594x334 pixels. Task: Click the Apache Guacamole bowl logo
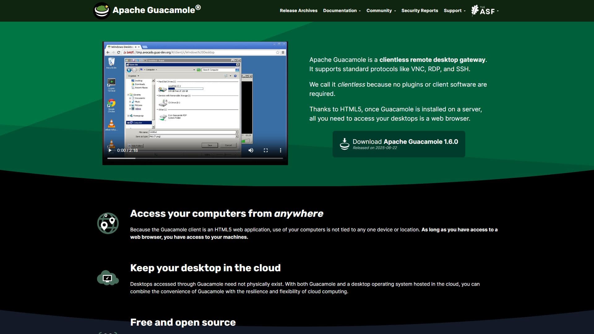pos(101,11)
